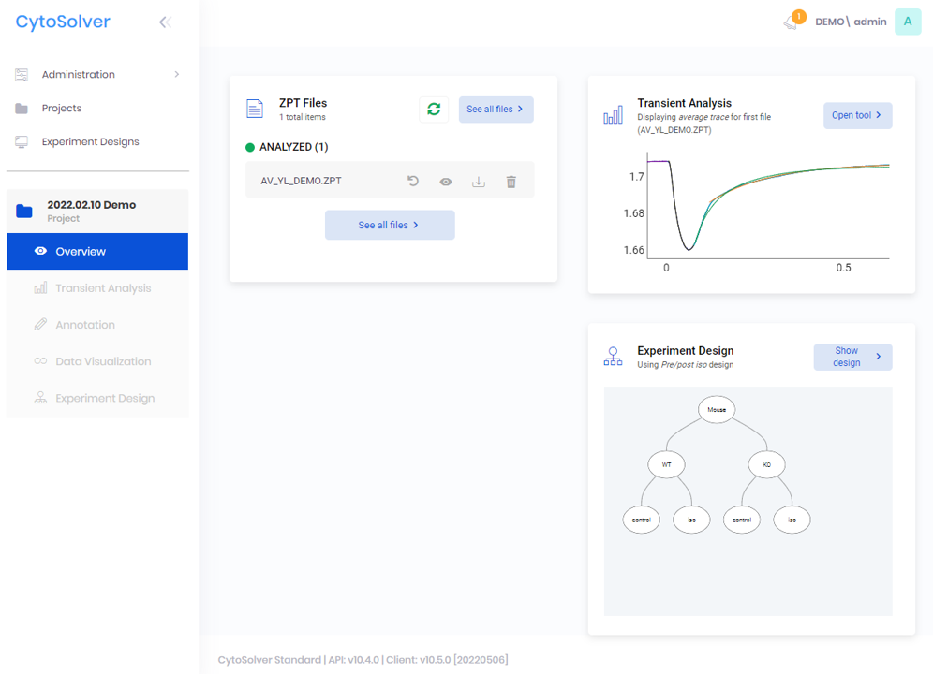Toggle visibility eye for AV_YL_DEMO.ZPT

446,182
